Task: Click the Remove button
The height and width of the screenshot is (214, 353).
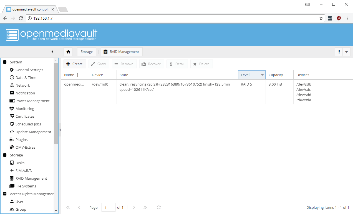Action: [x=124, y=64]
